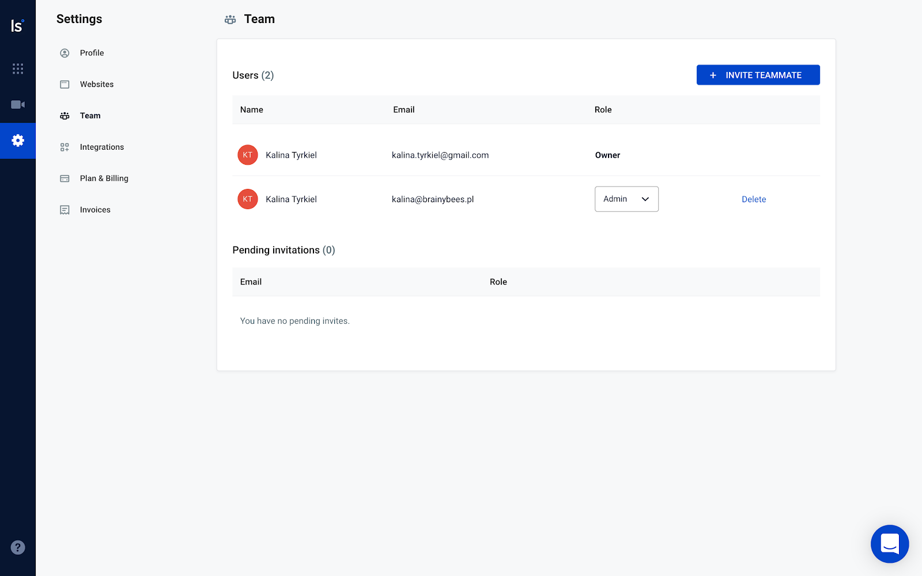
Task: Open the Plan & Billing page
Action: (104, 178)
